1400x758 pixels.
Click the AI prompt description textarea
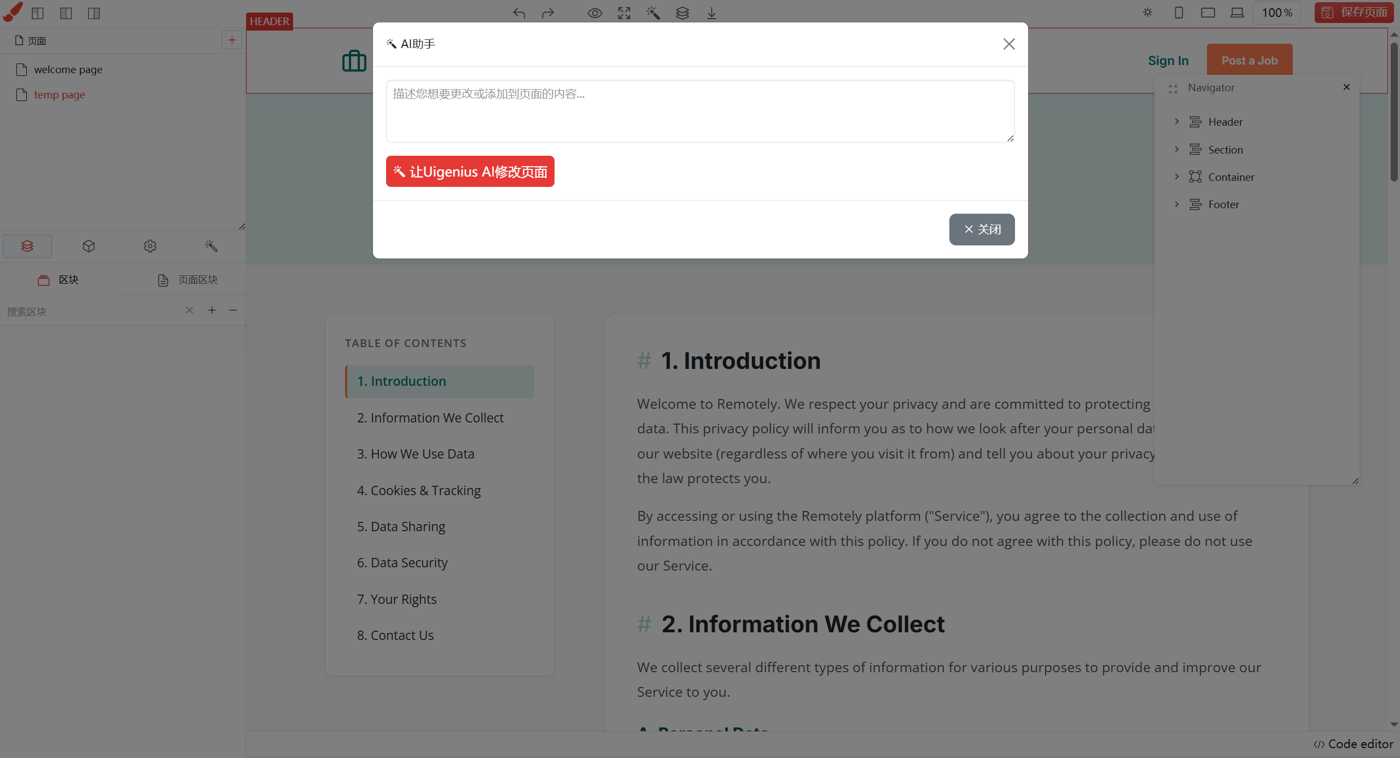(700, 111)
